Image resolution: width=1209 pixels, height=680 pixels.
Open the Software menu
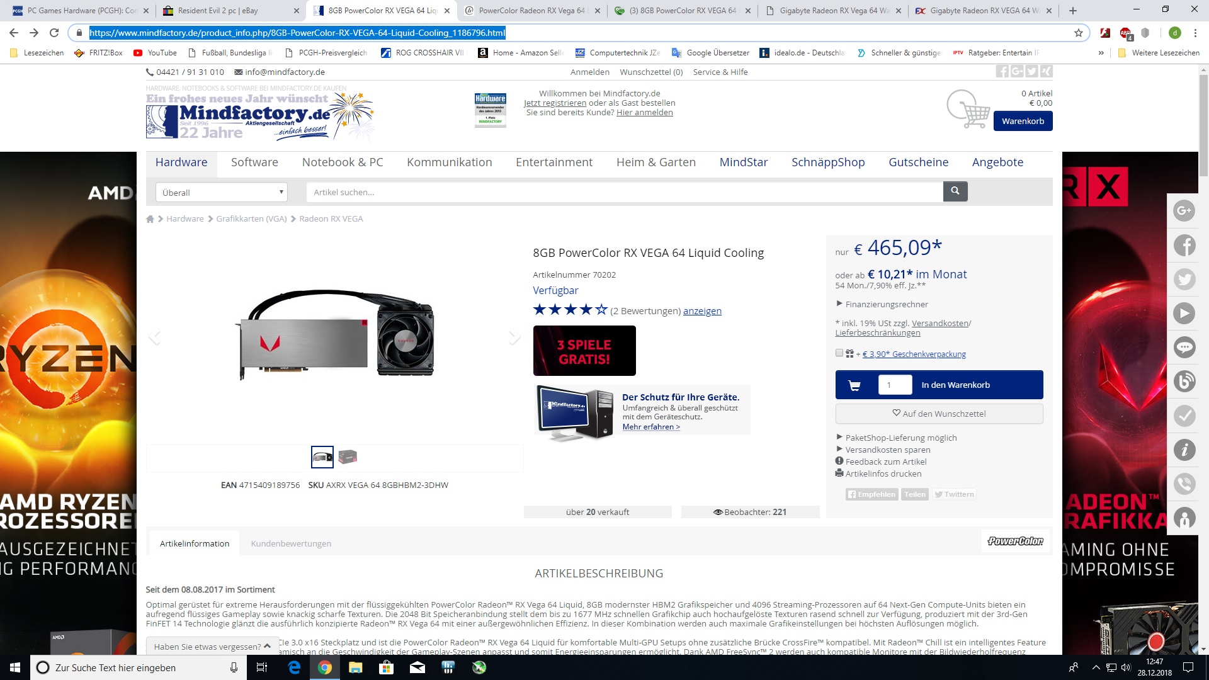tap(254, 162)
